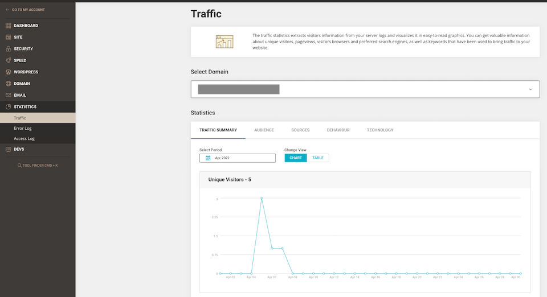This screenshot has width=547, height=297.
Task: Click the Apr 30 chart data point
Action: 520,273
